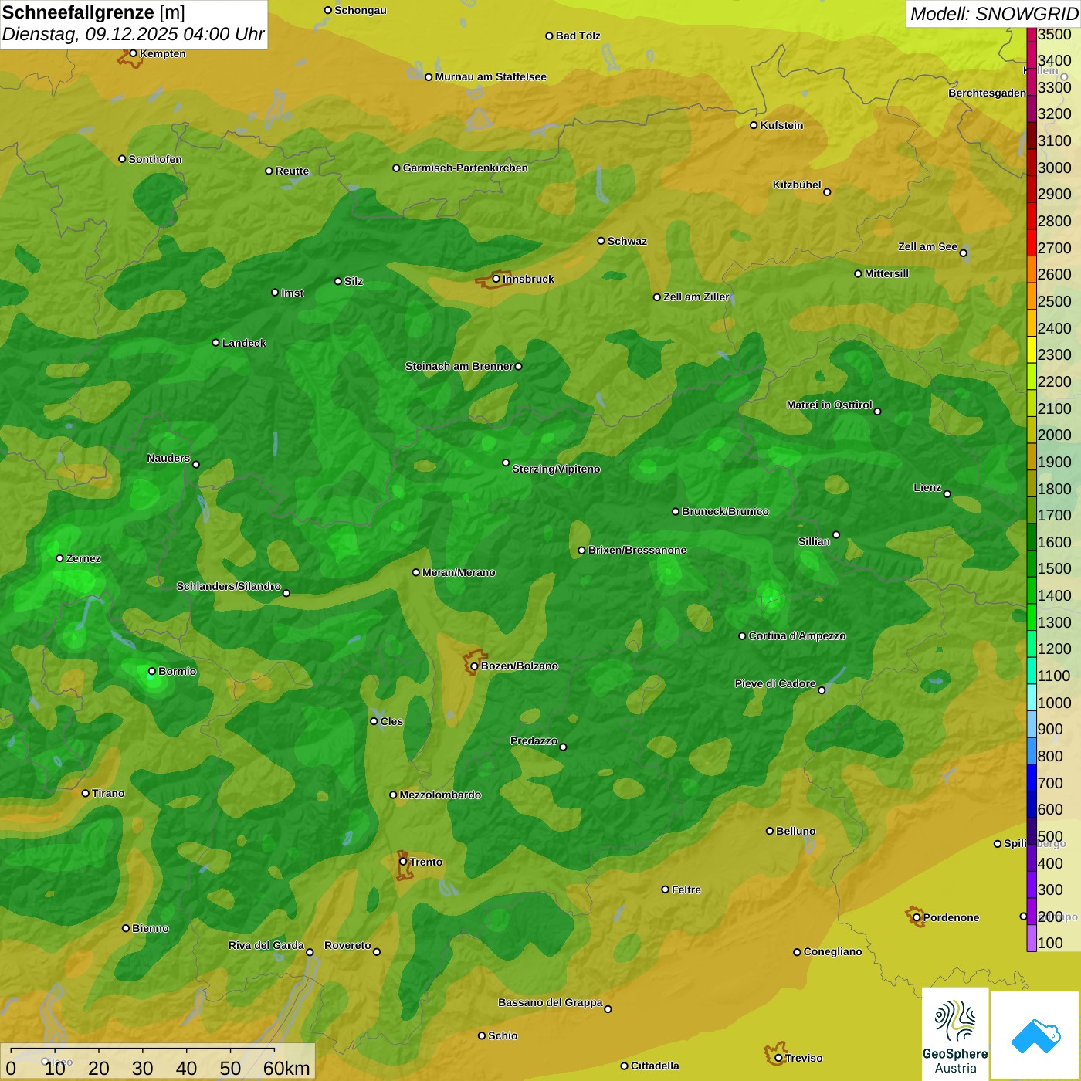Screen dimensions: 1081x1081
Task: Click the 700 m blue legend swatch
Action: click(x=1032, y=778)
